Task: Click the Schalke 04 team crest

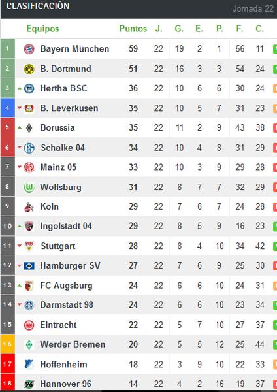Action: (29, 148)
